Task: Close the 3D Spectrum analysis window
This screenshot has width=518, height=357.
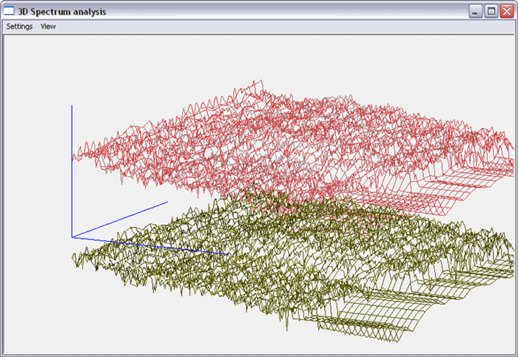Action: click(x=507, y=11)
